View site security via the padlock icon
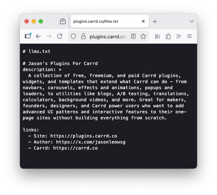The image size is (217, 195). pyautogui.click(x=83, y=37)
